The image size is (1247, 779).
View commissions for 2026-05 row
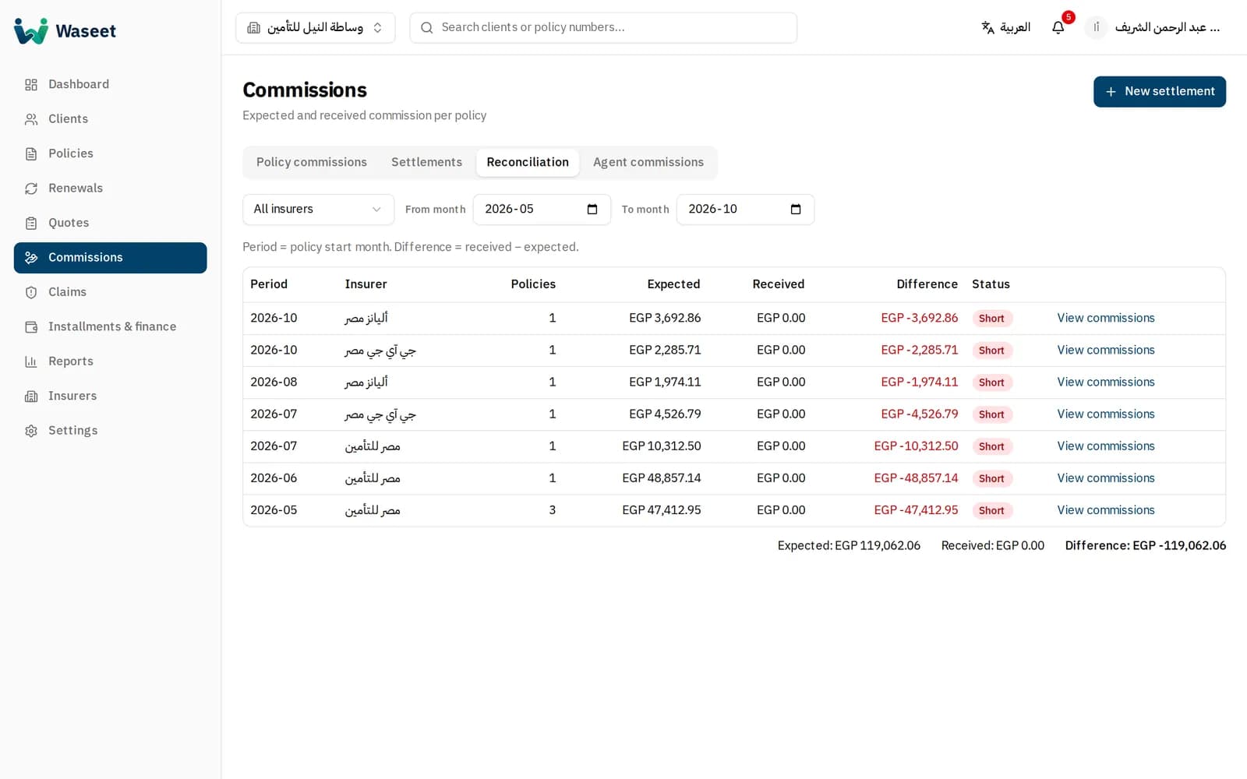[x=1105, y=510]
